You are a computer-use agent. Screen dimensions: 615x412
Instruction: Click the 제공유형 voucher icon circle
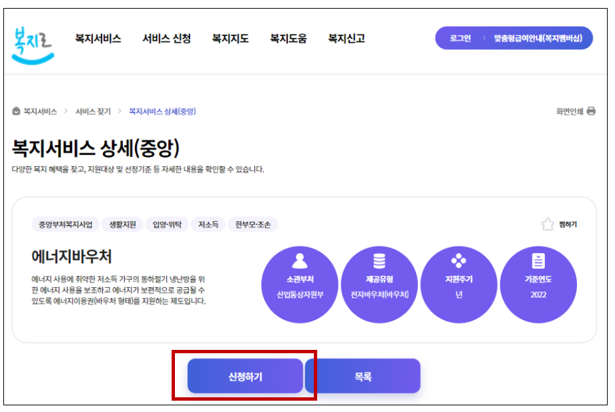click(379, 283)
